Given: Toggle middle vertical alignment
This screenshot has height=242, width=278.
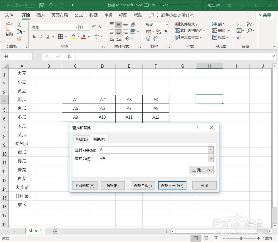Looking at the screenshot, I should point(119,25).
